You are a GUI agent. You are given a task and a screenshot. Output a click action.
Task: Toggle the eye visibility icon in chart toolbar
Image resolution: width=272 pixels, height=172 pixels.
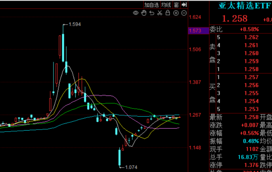[136, 13]
